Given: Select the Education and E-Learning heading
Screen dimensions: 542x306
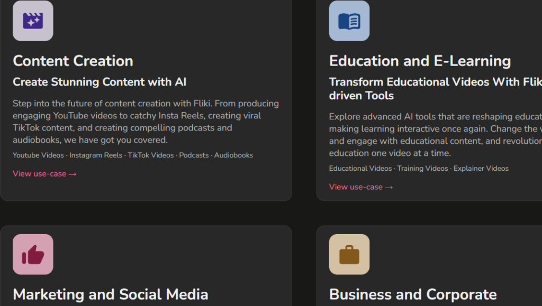Looking at the screenshot, I should (420, 61).
